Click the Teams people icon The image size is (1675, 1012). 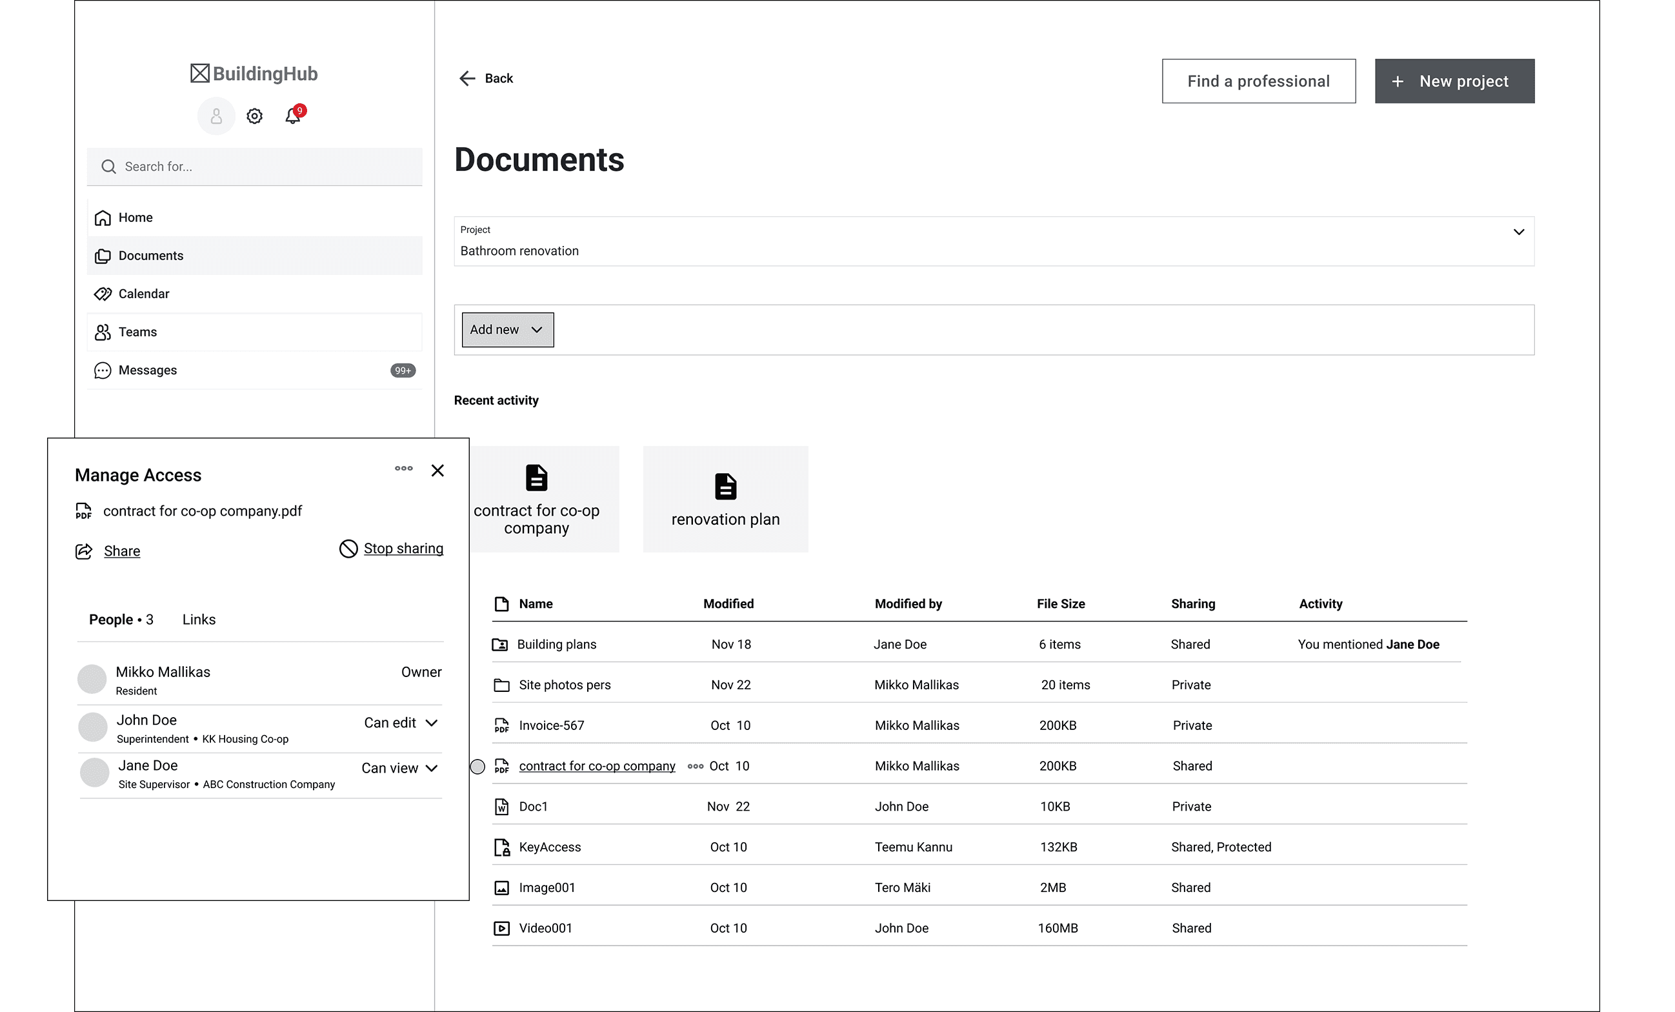103,332
